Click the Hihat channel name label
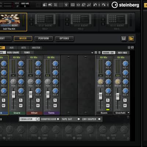Screen dimensions: 147x147 pos(35,113)
